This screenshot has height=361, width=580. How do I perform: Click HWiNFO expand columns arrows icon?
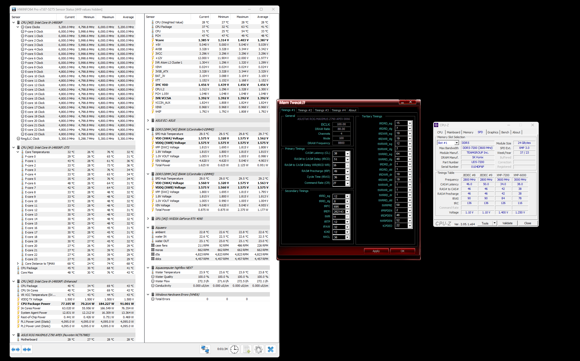coord(16,349)
